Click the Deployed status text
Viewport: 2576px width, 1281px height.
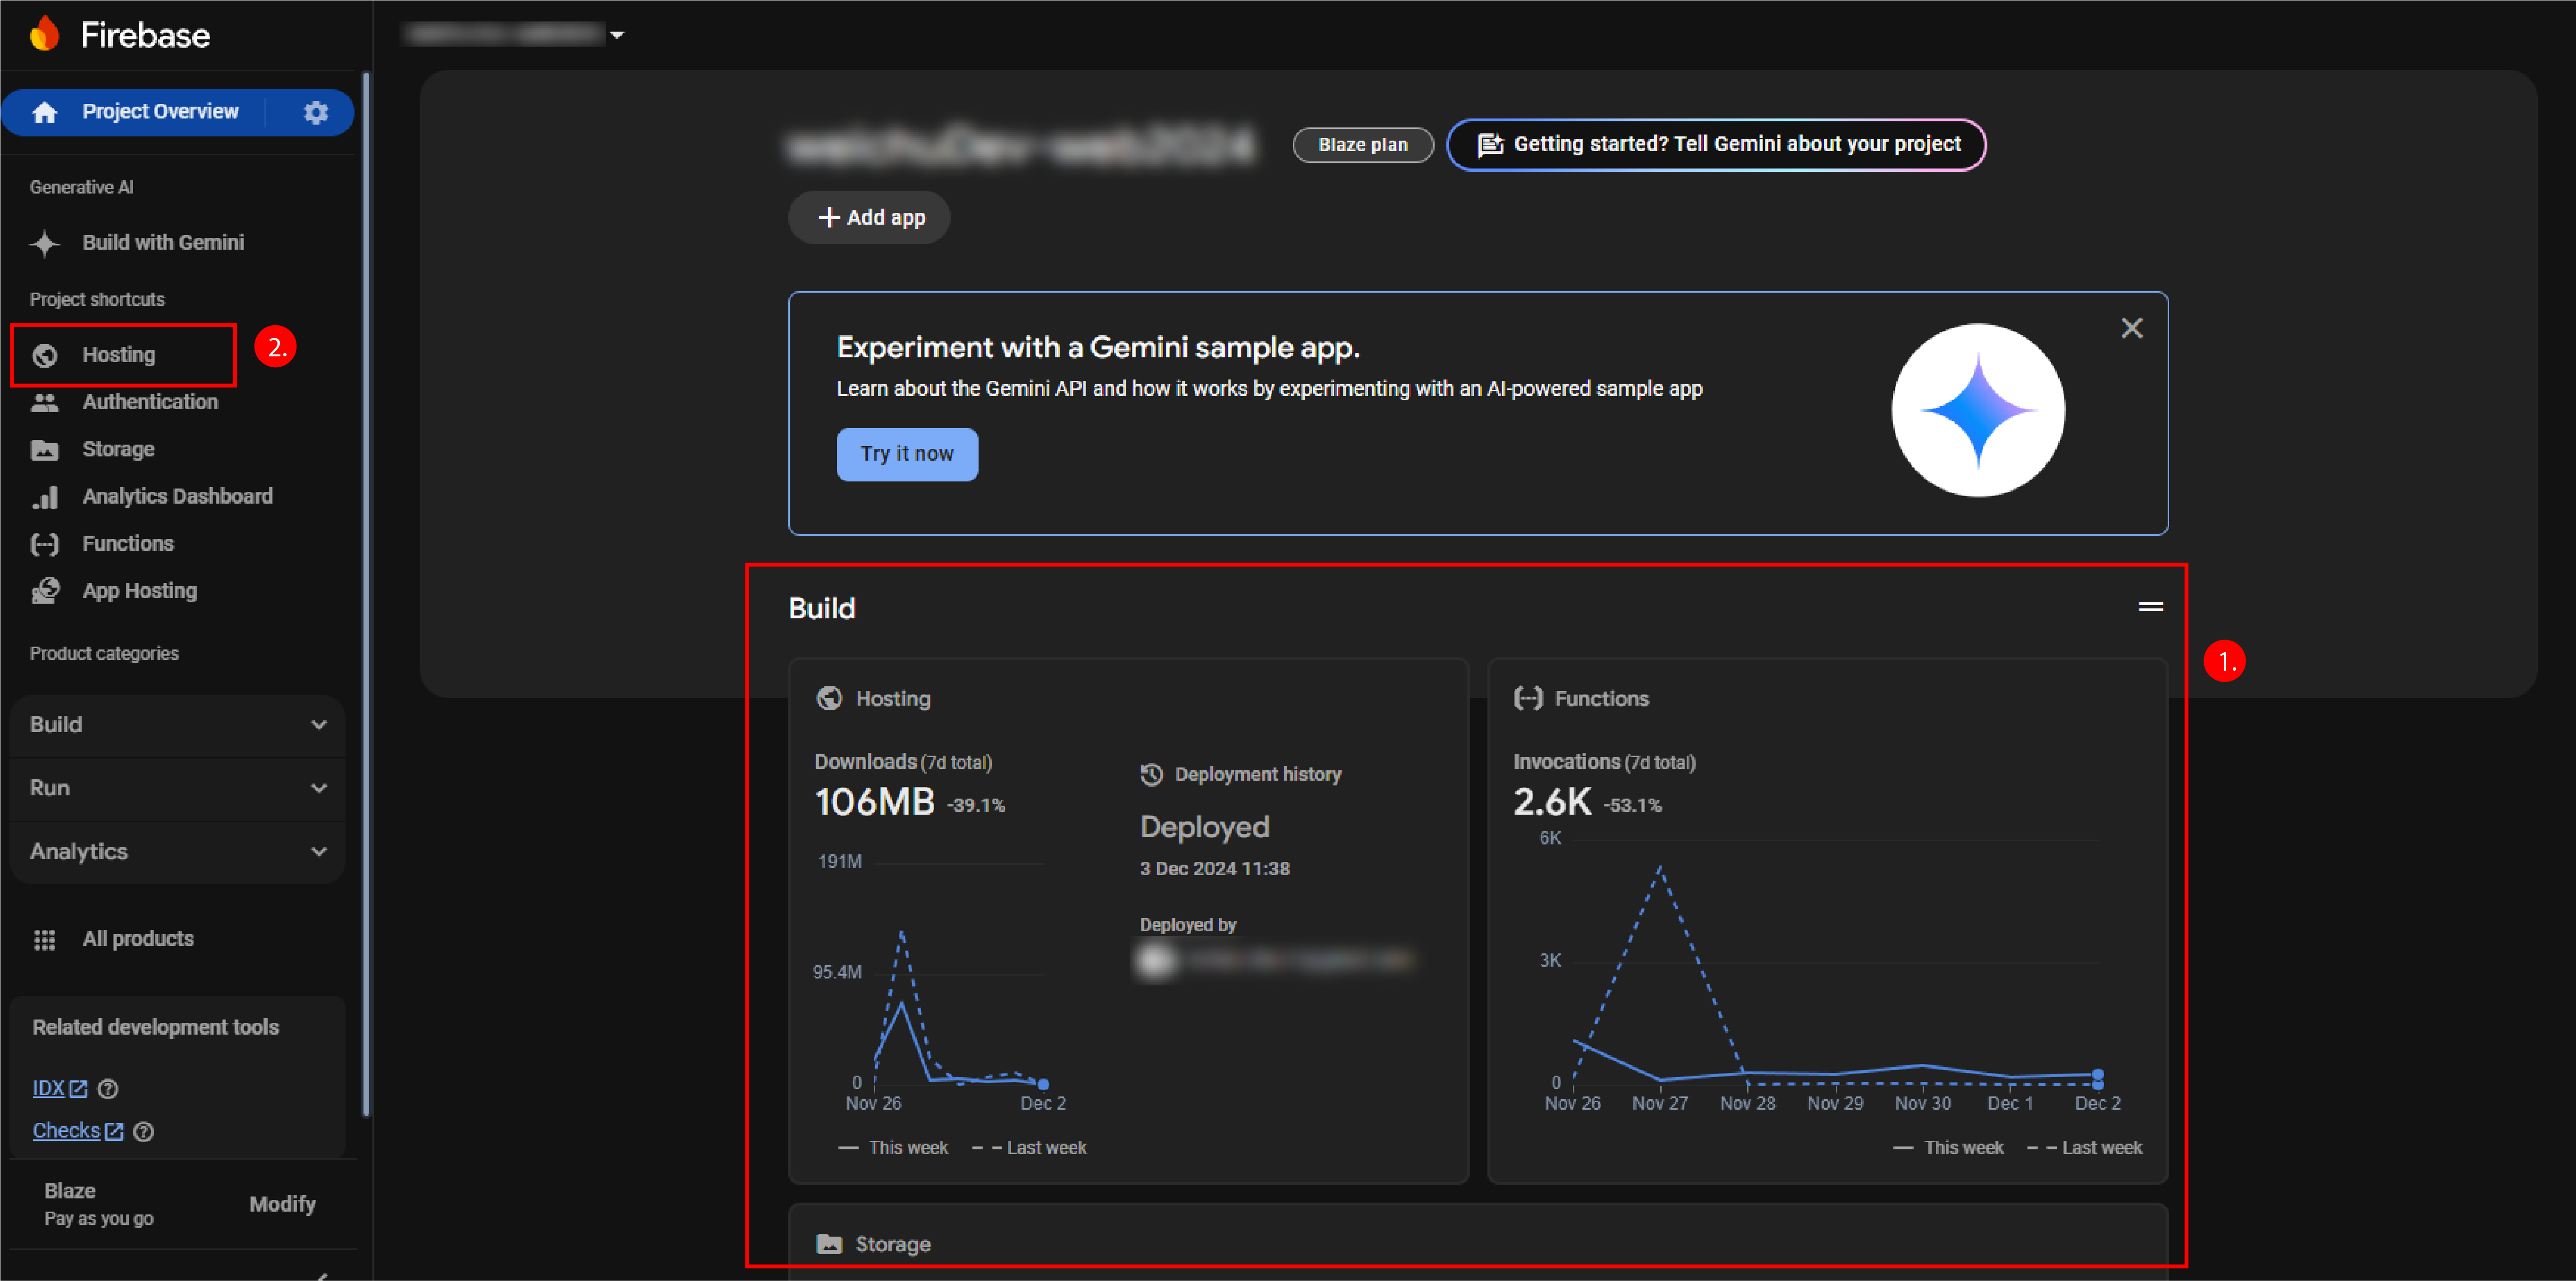1205,828
